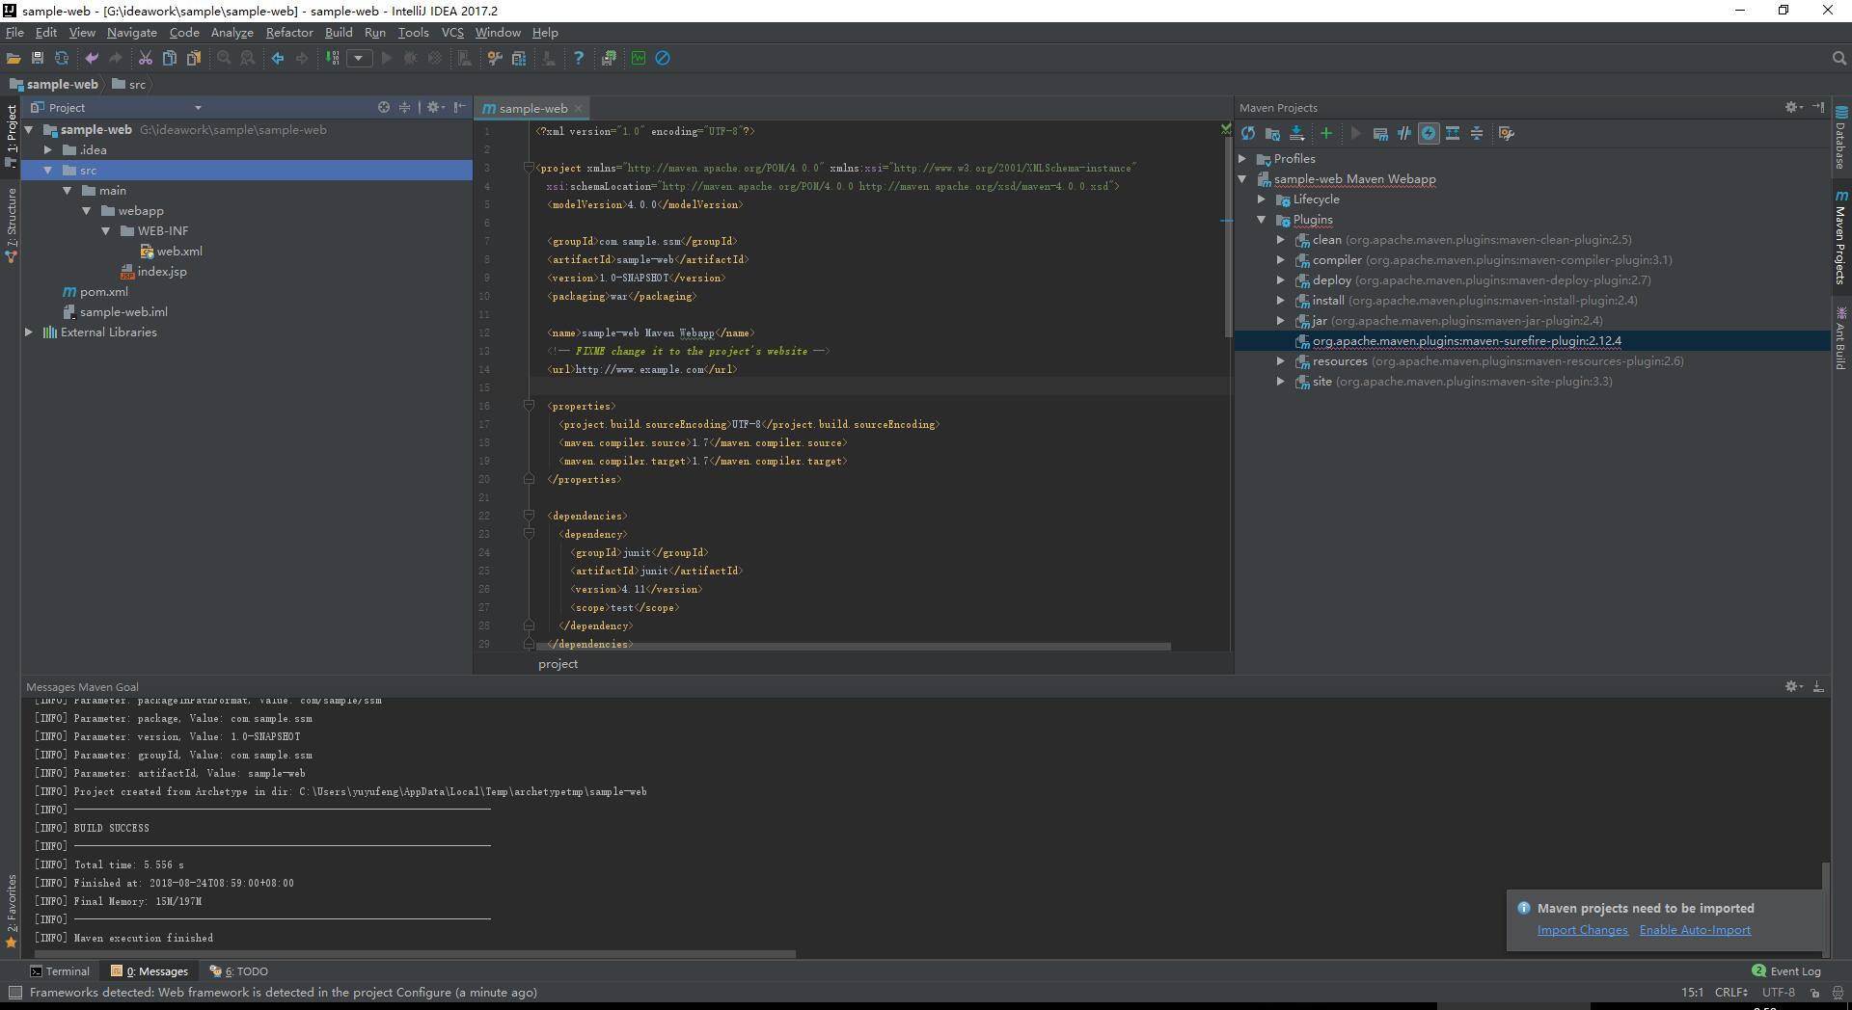This screenshot has height=1010, width=1852.
Task: Expand the Lifecycle node
Action: pos(1262,199)
